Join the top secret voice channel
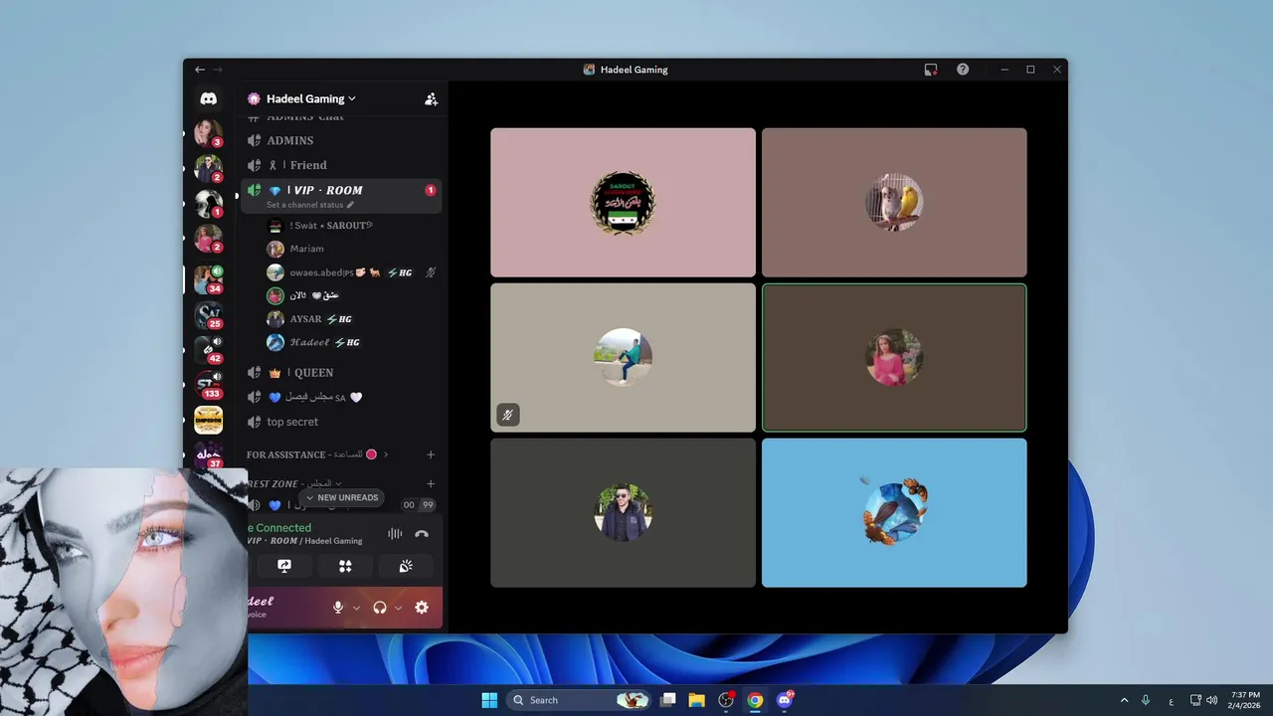This screenshot has width=1273, height=716. [341, 422]
